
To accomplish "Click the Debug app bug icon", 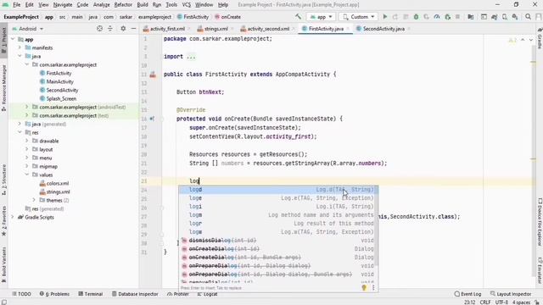I will pyautogui.click(x=416, y=17).
